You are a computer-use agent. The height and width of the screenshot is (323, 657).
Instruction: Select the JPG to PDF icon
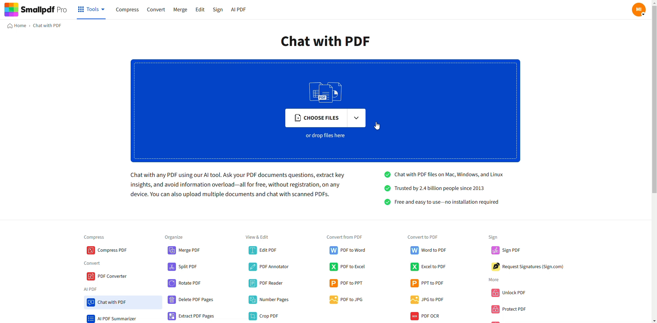point(415,299)
